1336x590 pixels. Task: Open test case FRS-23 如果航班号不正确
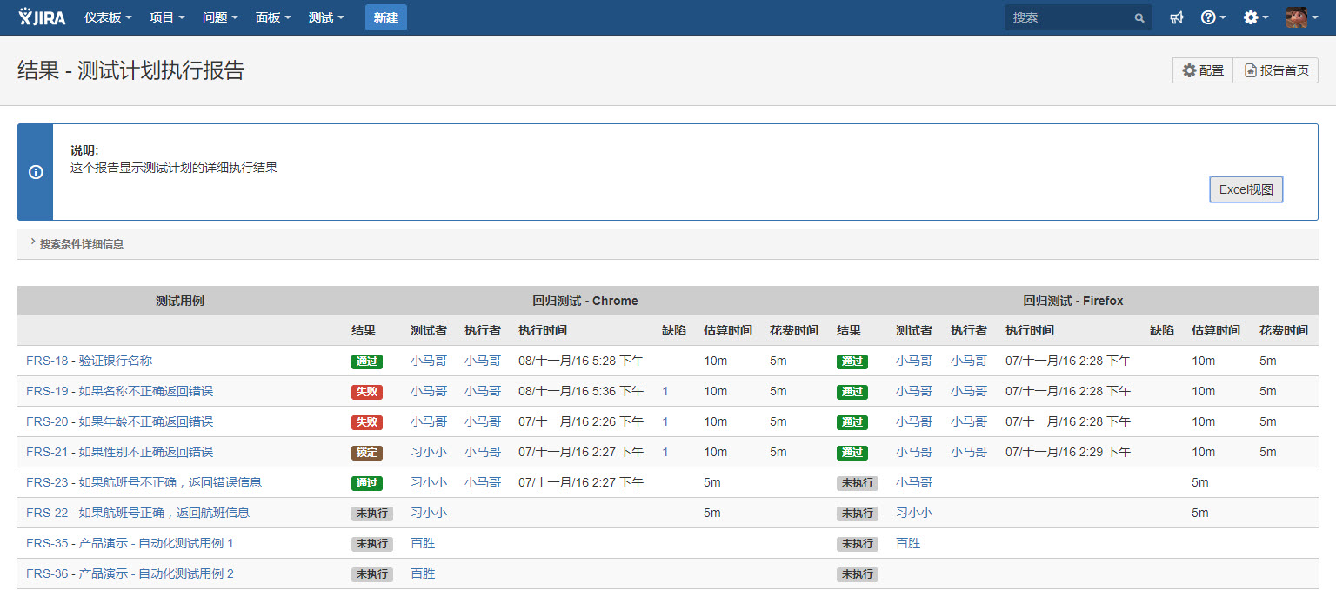point(144,482)
